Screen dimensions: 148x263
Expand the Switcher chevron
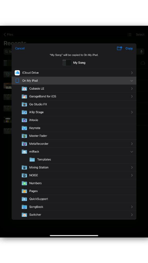point(132,215)
